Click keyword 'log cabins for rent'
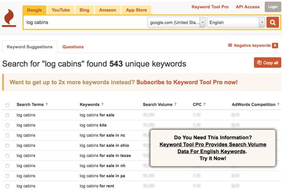Viewport: 291px width, 196px height. pyautogui.click(x=97, y=186)
